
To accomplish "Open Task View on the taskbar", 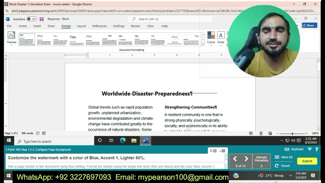I will (x=111, y=140).
